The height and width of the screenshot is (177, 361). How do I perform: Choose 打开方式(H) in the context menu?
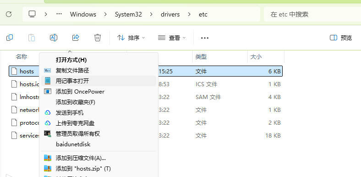[99, 60]
